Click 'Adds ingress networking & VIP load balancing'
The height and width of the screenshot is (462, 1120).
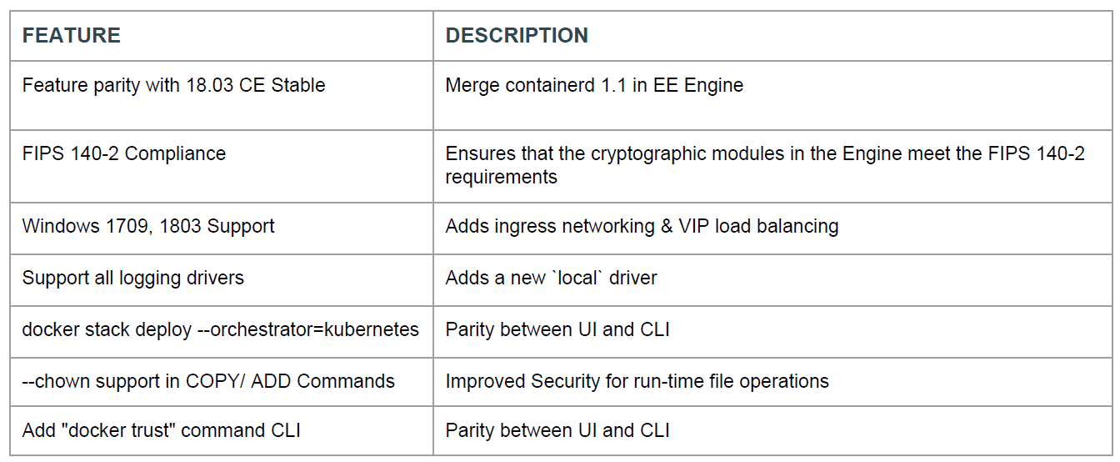(642, 226)
